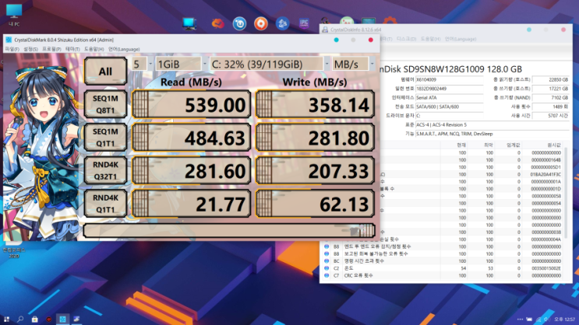
Task: Switch to CrystalDiskInfo in the taskbar
Action: [x=76, y=319]
